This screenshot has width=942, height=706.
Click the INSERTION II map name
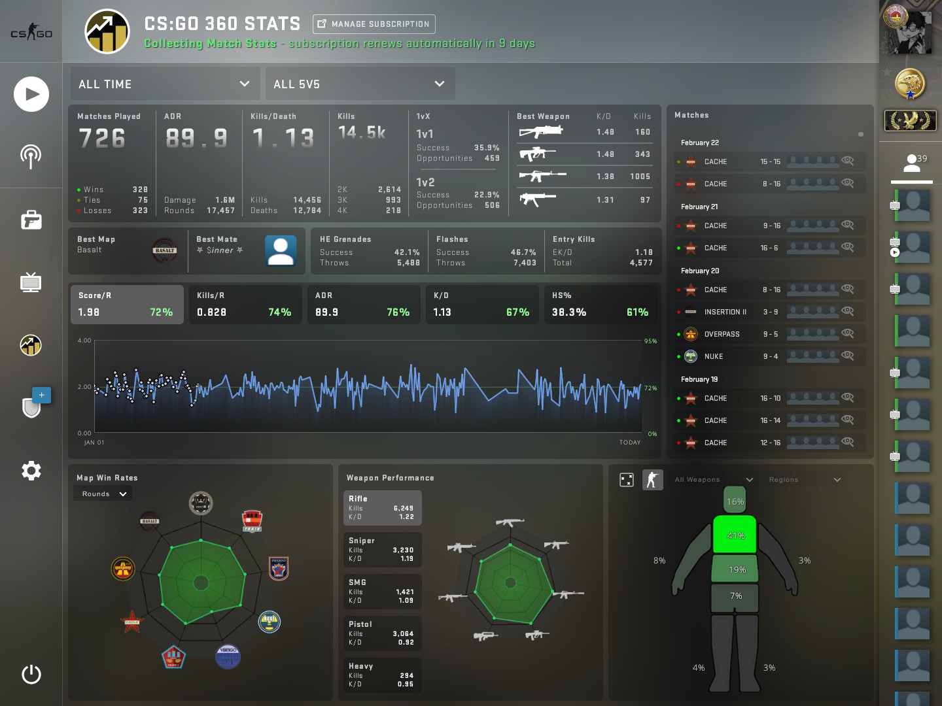(725, 312)
